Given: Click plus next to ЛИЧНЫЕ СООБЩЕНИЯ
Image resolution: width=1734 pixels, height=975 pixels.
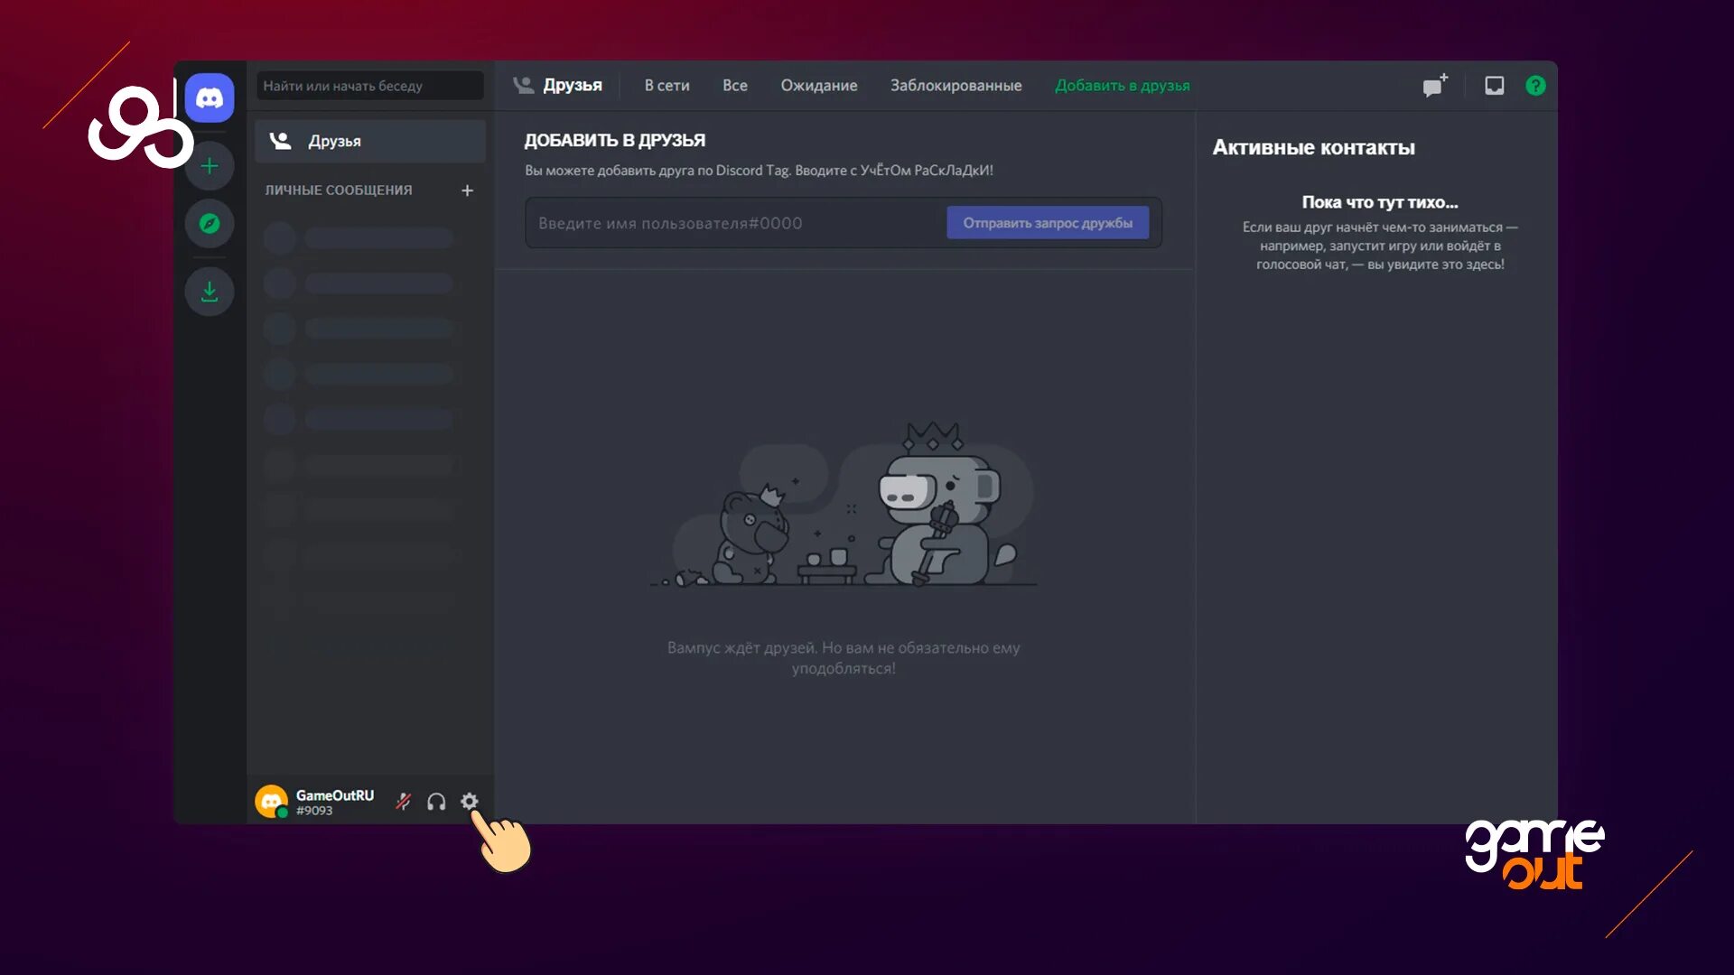Looking at the screenshot, I should click(x=467, y=190).
